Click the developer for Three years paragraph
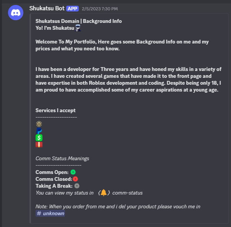Viewport: 231px width, 227px height. (129, 79)
